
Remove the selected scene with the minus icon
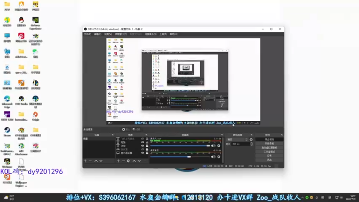(x=90, y=161)
